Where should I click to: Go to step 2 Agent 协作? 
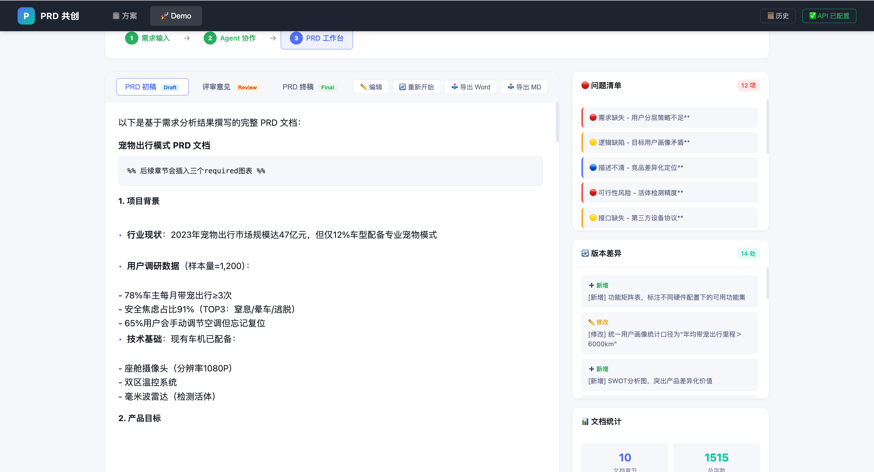(230, 38)
